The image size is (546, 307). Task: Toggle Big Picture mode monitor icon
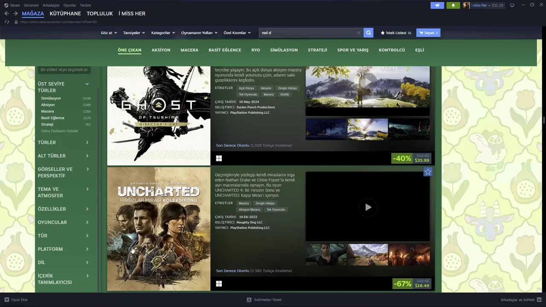[512, 5]
